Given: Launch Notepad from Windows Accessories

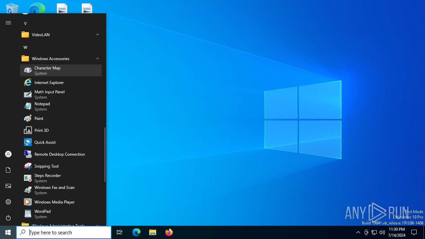Looking at the screenshot, I should click(61, 106).
